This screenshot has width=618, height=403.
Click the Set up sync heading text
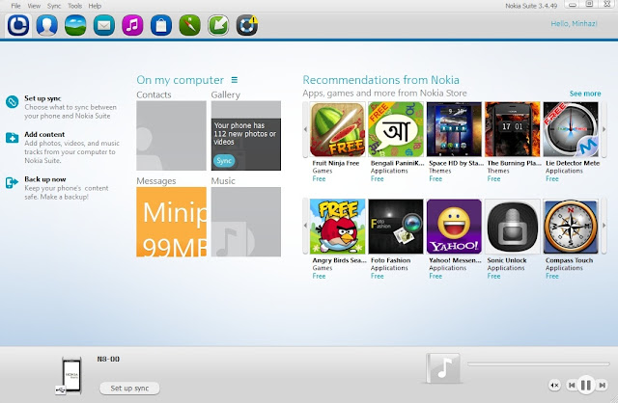42,98
